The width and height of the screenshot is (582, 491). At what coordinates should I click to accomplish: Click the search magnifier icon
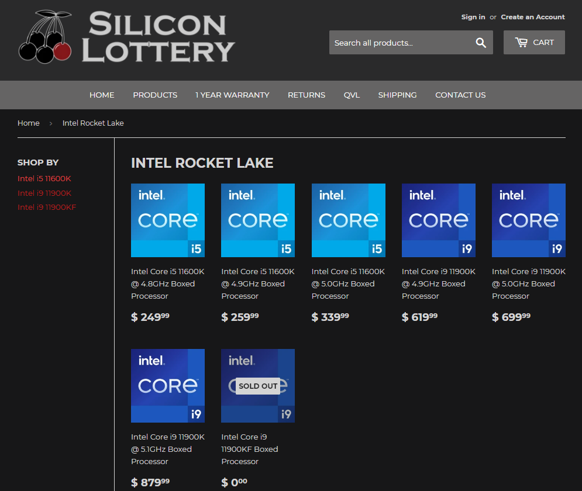(x=481, y=43)
